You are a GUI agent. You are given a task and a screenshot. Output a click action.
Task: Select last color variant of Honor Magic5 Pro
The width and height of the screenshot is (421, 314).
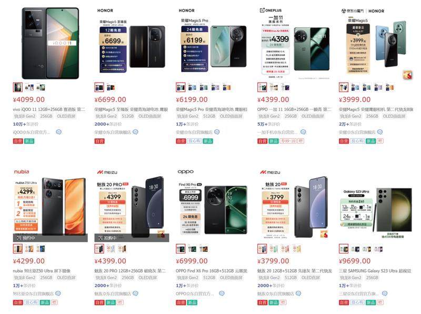pyautogui.click(x=227, y=87)
